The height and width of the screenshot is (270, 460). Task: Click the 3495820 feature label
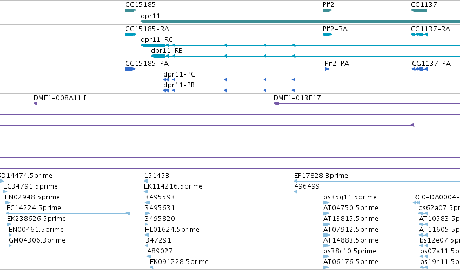click(x=160, y=219)
